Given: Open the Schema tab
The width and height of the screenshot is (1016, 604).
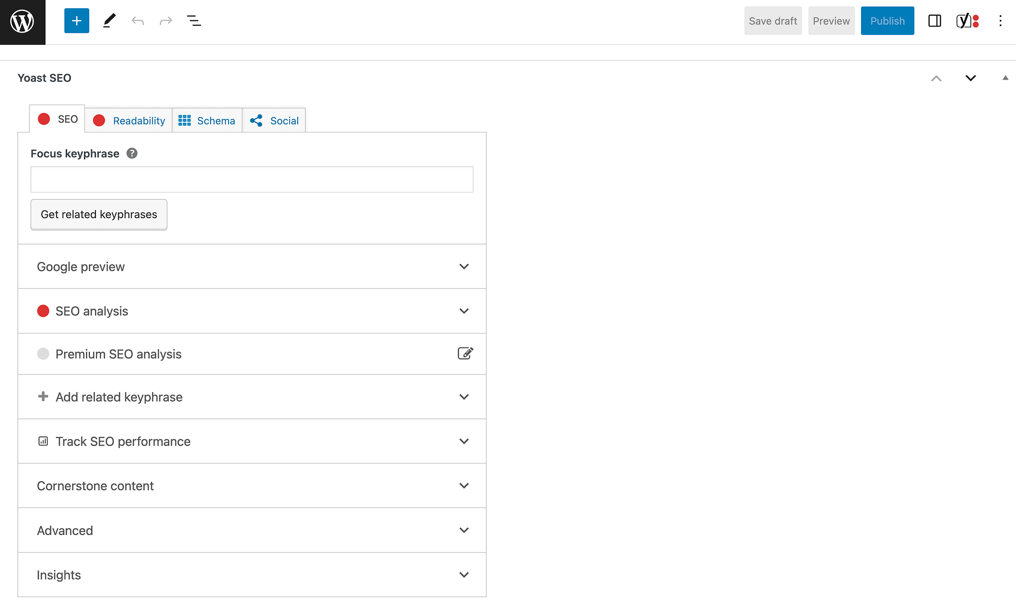Looking at the screenshot, I should 207,120.
